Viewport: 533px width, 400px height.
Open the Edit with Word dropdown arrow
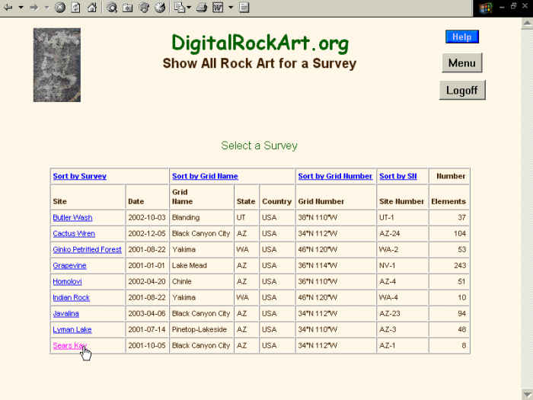231,8
